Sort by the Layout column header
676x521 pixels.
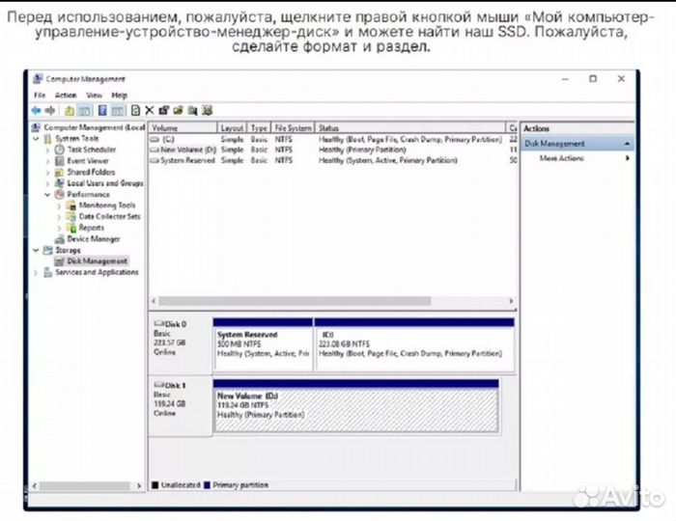click(x=232, y=128)
